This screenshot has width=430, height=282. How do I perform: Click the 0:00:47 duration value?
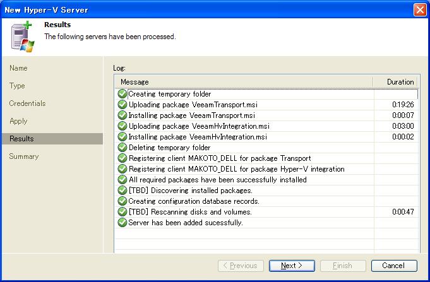coord(403,211)
